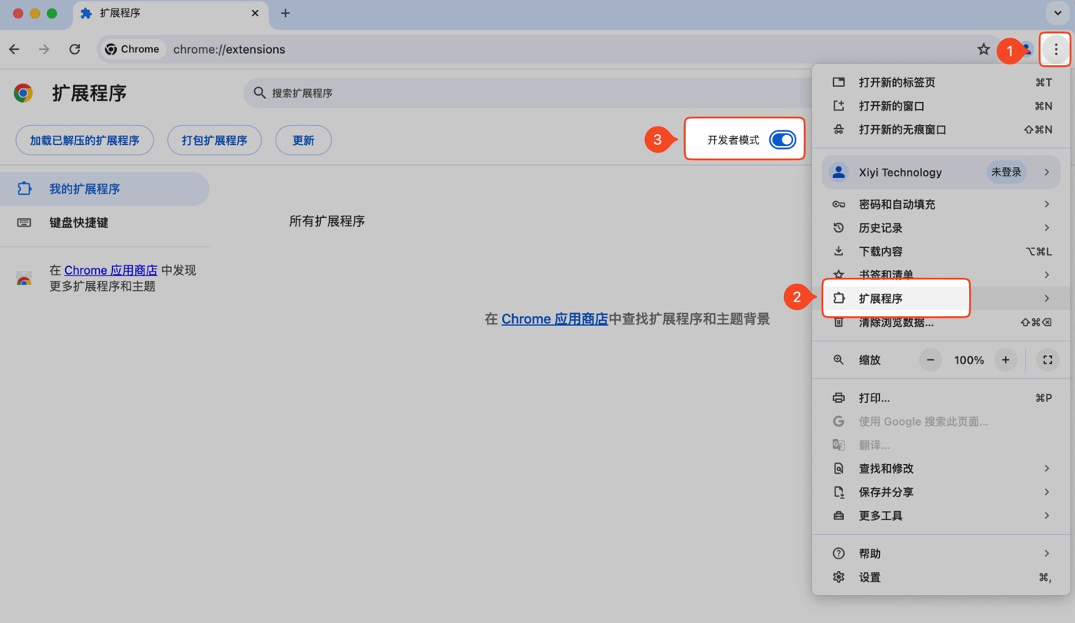Click the 加载已解压的扩展程序 button

point(84,140)
